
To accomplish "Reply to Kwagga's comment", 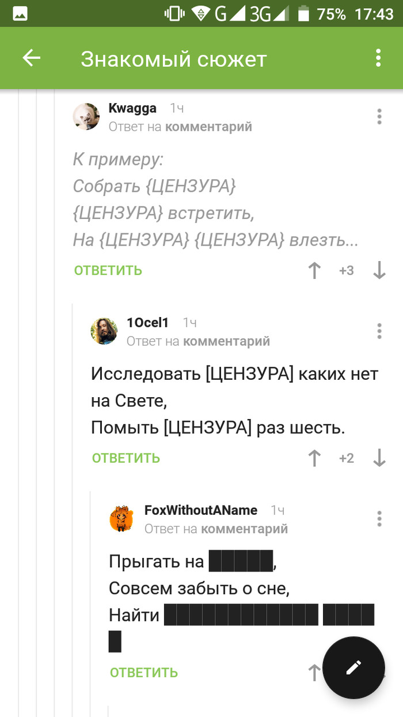I will pyautogui.click(x=108, y=270).
